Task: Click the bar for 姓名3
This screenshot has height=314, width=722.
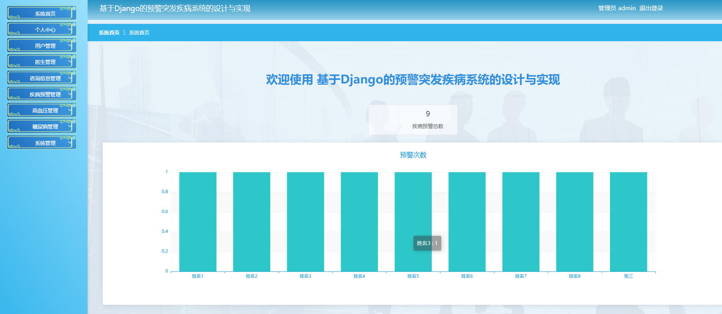Action: pyautogui.click(x=305, y=221)
